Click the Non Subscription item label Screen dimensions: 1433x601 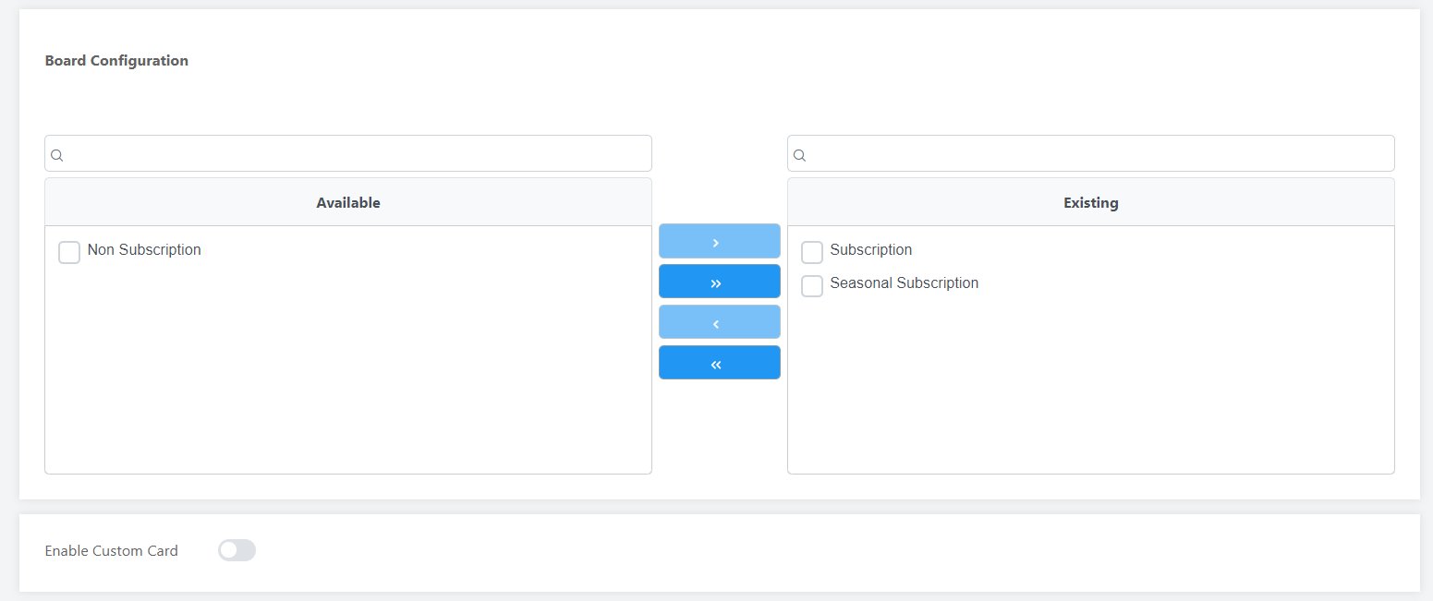144,250
